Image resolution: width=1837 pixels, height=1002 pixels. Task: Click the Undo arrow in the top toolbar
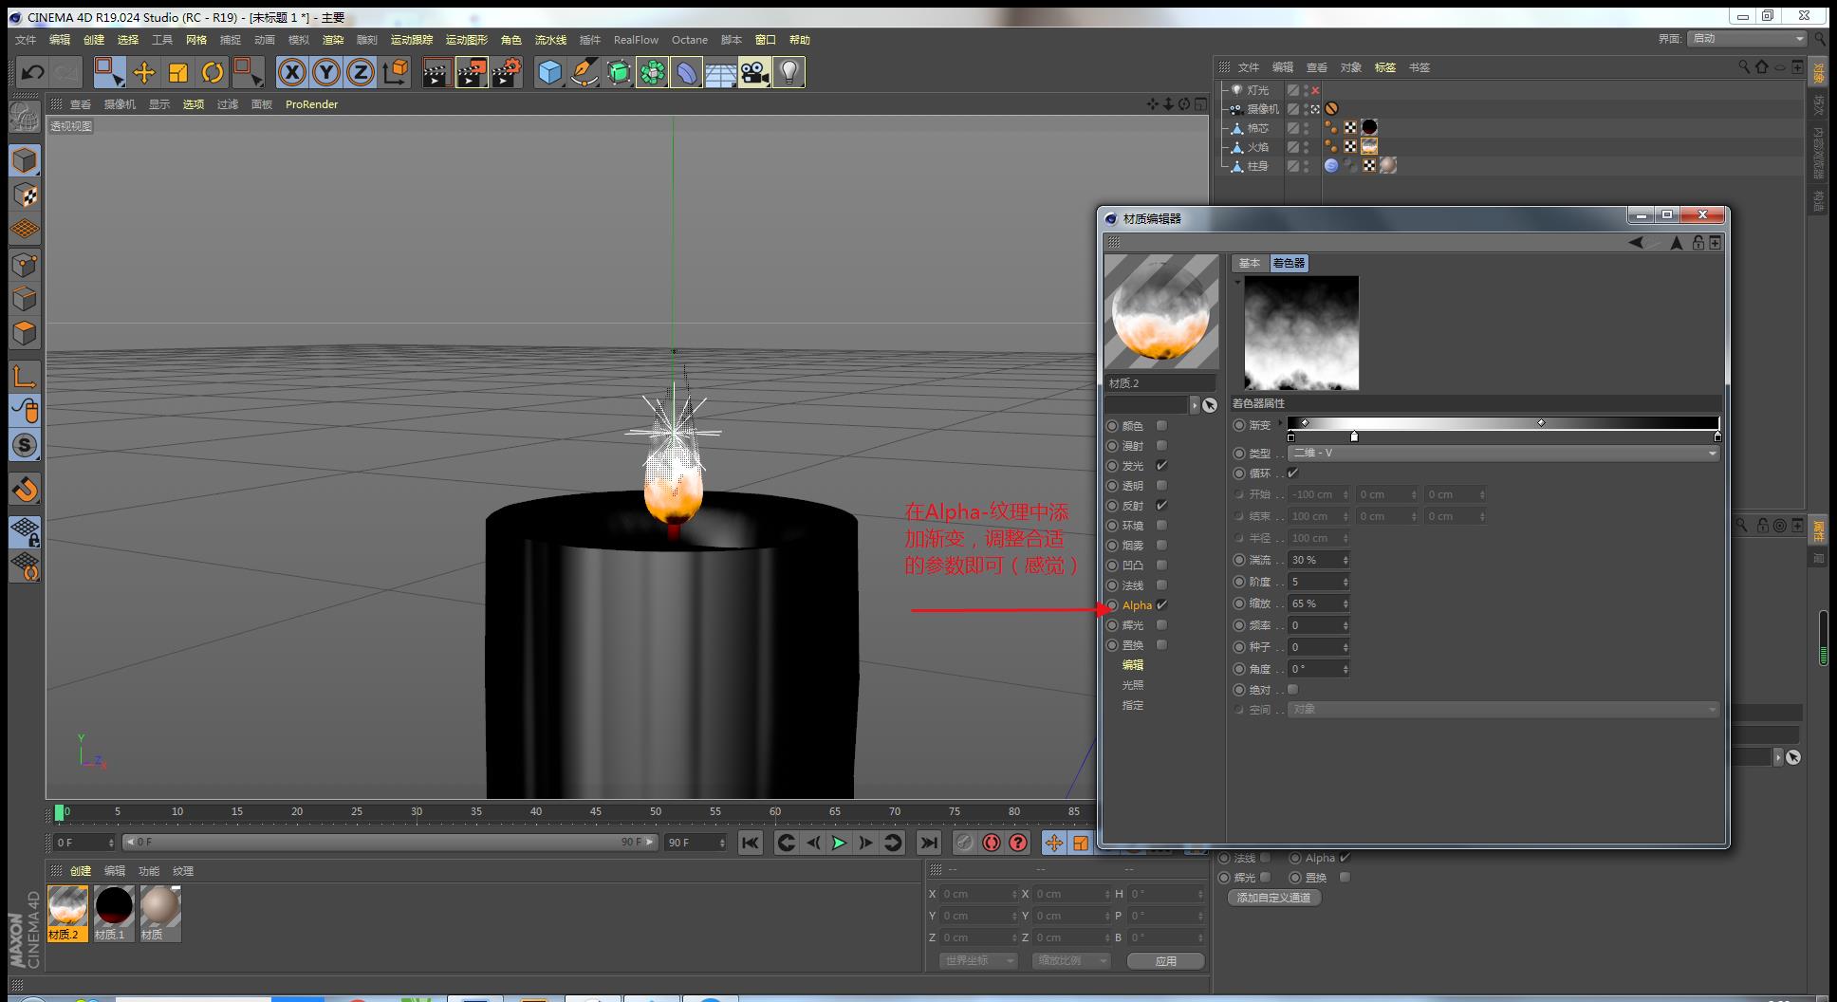(x=33, y=72)
